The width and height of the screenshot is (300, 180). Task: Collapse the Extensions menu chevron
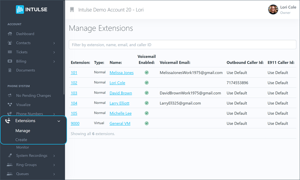[x=59, y=121]
